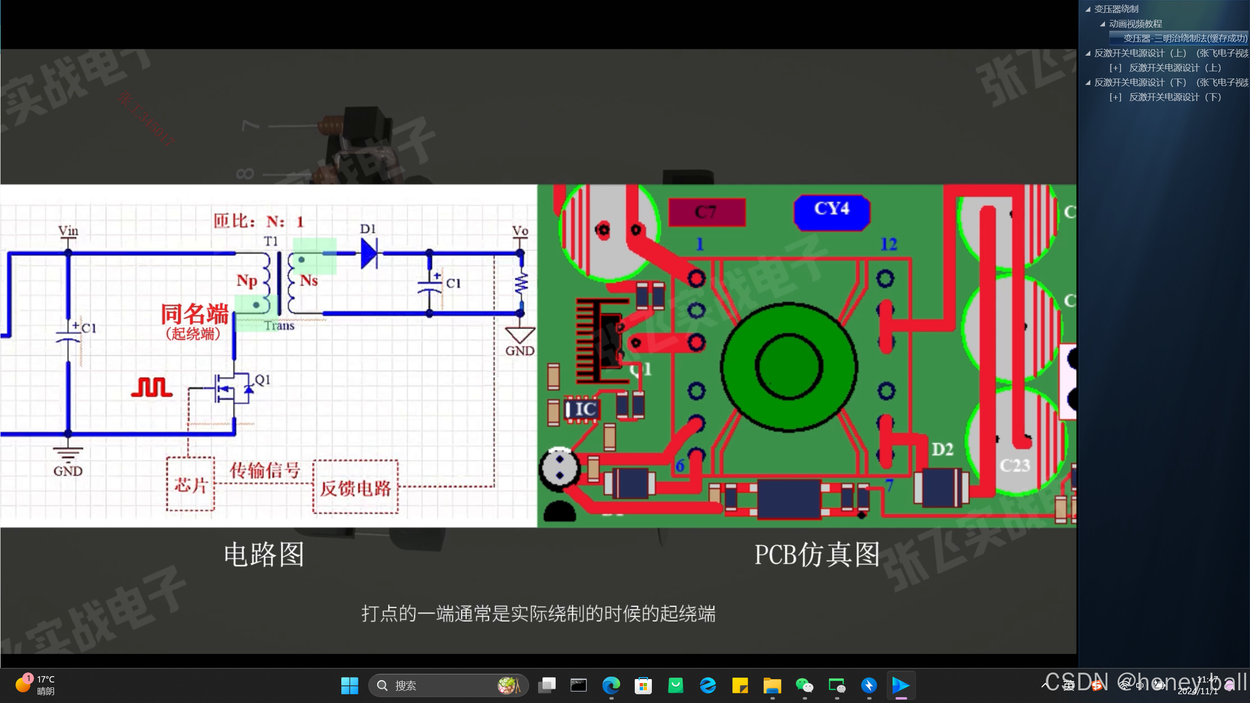Show hidden system tray icons chevron

pos(1044,685)
